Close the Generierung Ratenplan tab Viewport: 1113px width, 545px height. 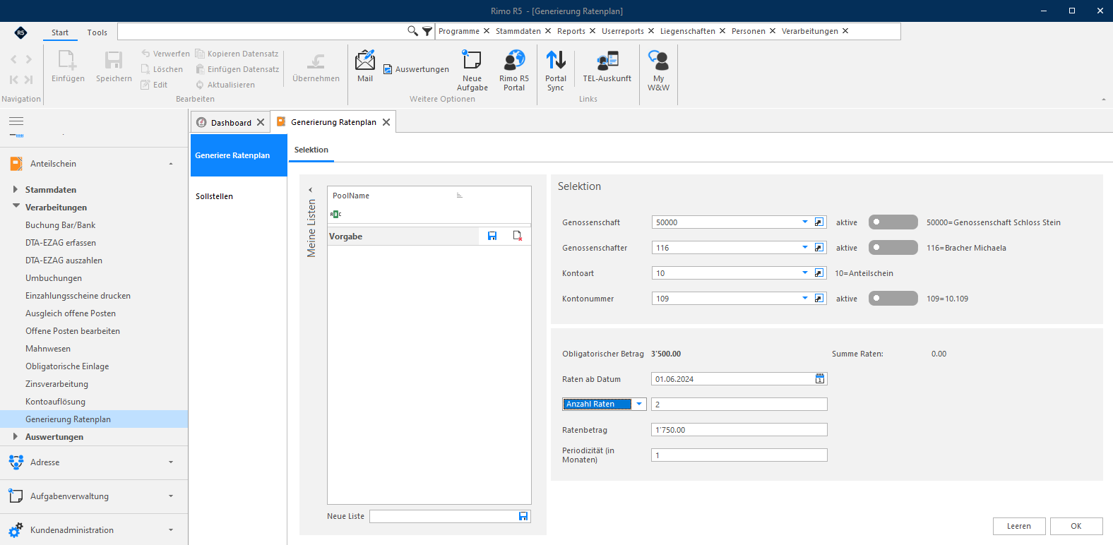click(x=386, y=122)
